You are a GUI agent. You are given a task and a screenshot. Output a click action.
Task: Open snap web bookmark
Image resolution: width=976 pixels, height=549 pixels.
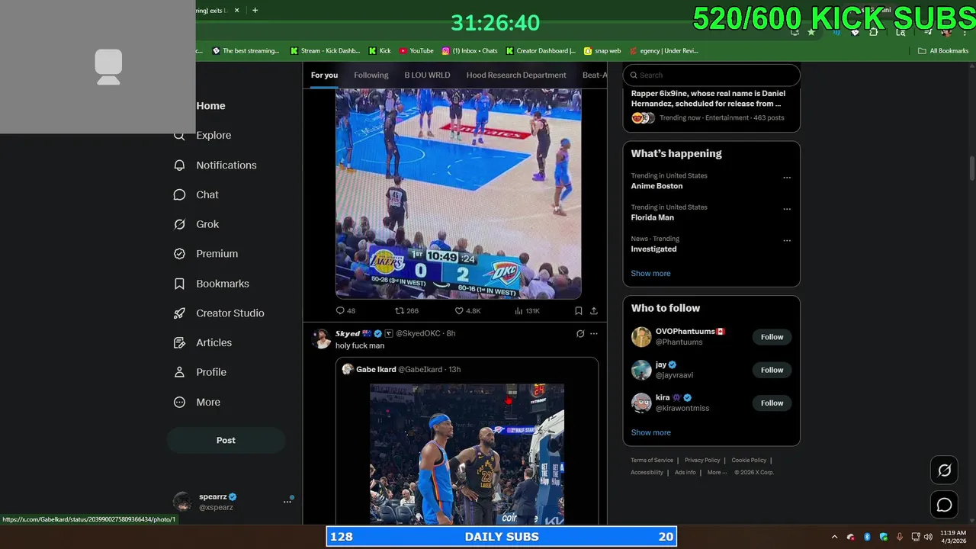[602, 51]
